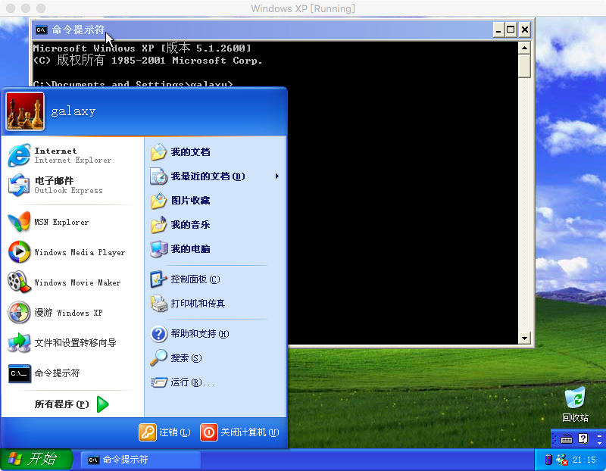Open 我的文档 folder icon
The height and width of the screenshot is (471, 606).
coord(158,152)
